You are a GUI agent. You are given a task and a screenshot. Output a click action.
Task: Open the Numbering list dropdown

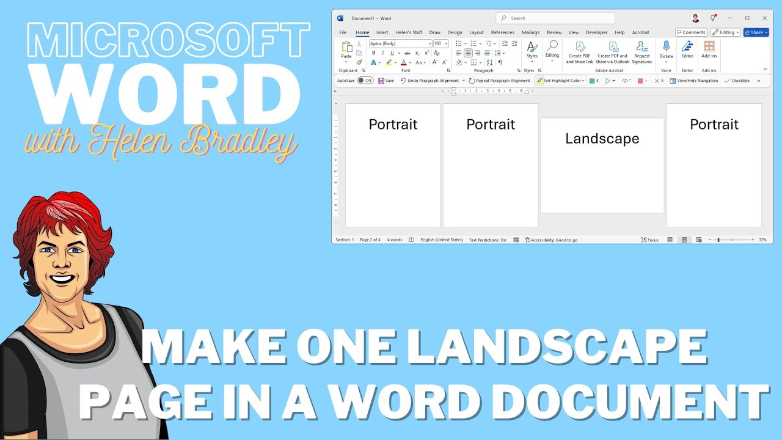pyautogui.click(x=480, y=43)
